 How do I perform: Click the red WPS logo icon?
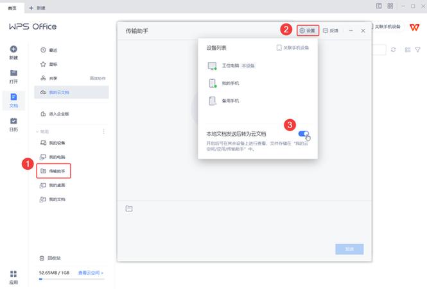[414, 27]
